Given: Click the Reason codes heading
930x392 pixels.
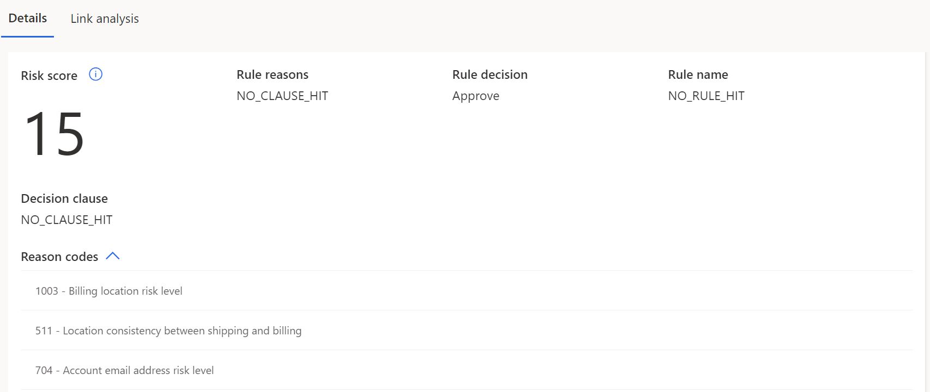Looking at the screenshot, I should pyautogui.click(x=59, y=257).
